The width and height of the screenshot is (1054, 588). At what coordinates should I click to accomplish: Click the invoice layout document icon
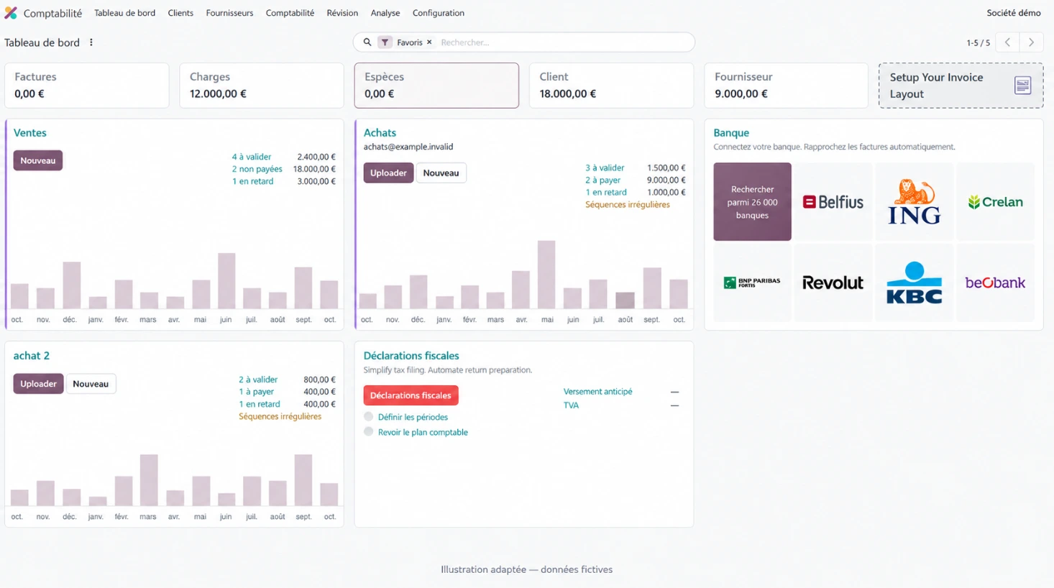pyautogui.click(x=1022, y=86)
